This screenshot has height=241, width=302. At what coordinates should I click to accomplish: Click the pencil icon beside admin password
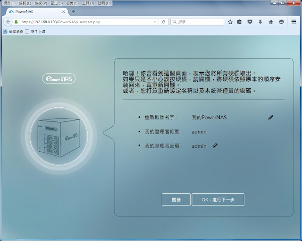tap(215, 146)
